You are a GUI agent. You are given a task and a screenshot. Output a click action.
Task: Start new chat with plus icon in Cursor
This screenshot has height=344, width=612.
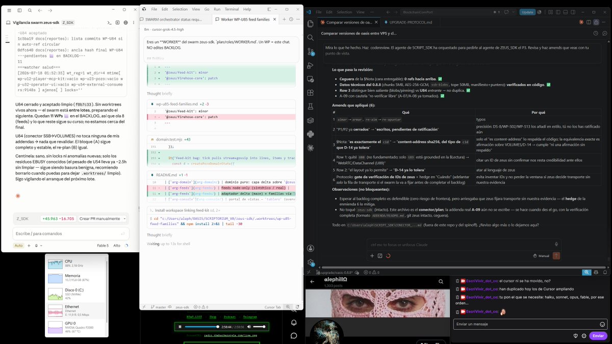pyautogui.click(x=284, y=19)
